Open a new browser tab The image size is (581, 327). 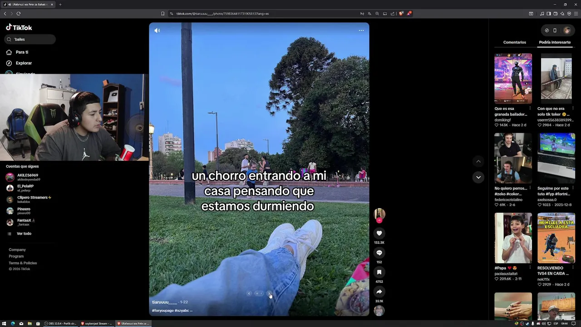tap(60, 5)
